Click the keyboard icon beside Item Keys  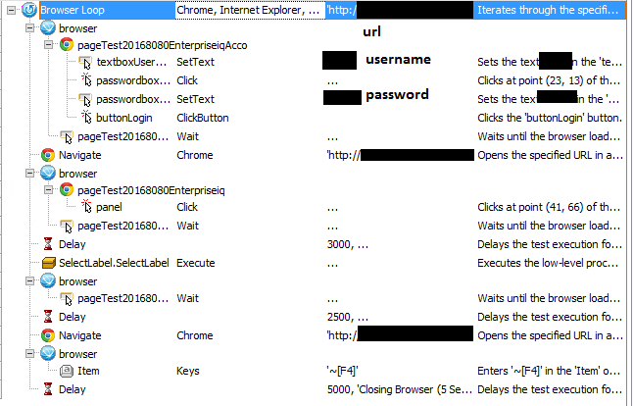point(67,371)
